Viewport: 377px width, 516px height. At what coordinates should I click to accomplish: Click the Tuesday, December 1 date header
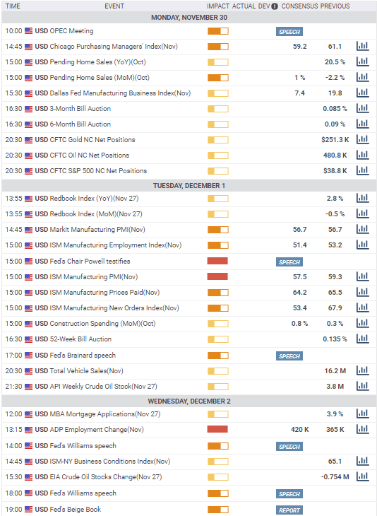(x=189, y=186)
